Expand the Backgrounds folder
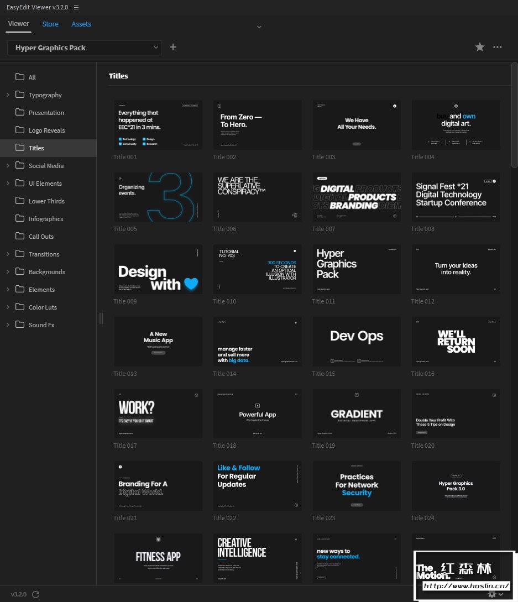Image resolution: width=518 pixels, height=602 pixels. click(8, 271)
